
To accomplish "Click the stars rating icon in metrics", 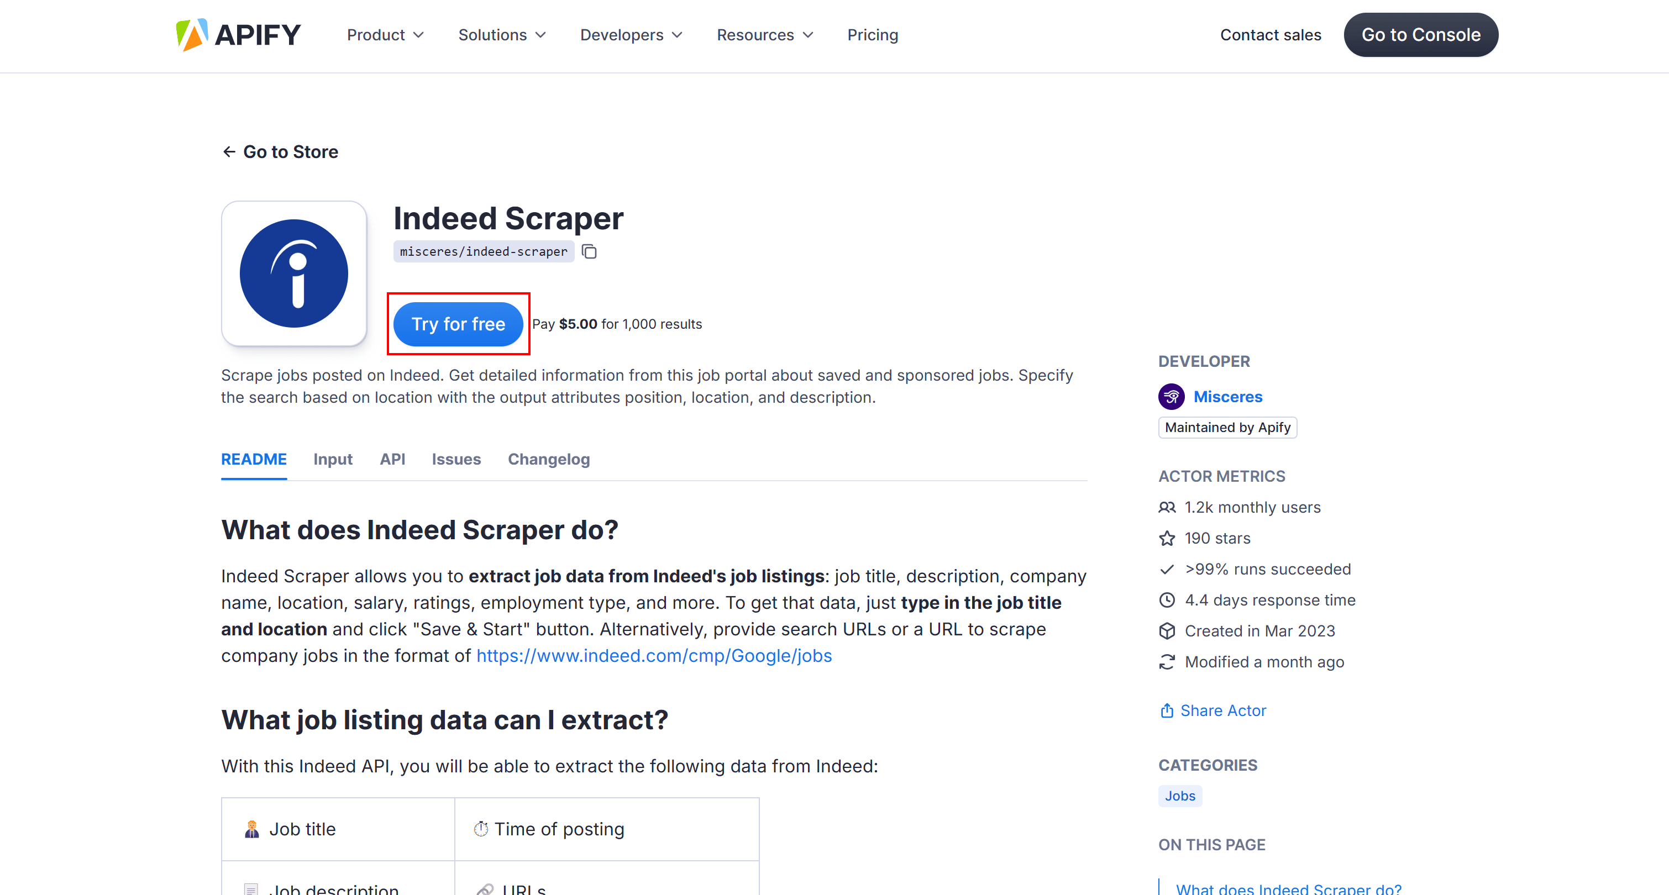I will (x=1167, y=538).
